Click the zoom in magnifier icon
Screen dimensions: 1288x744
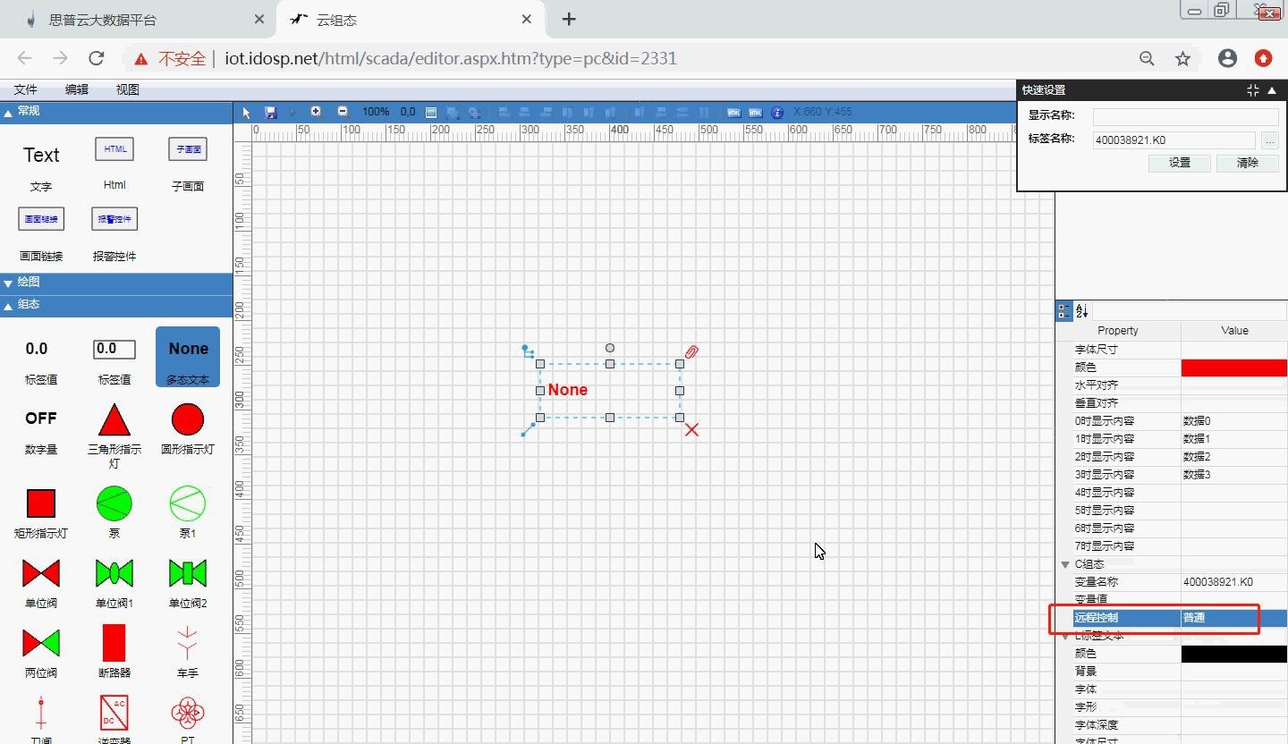pos(316,112)
